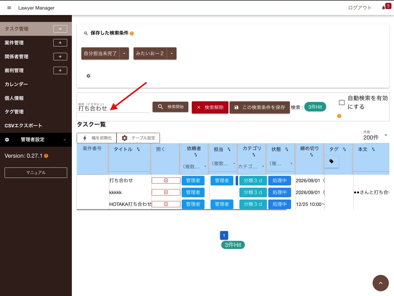394x296 pixels.
Task: Sort by 本文 column arrows
Action: point(373,149)
